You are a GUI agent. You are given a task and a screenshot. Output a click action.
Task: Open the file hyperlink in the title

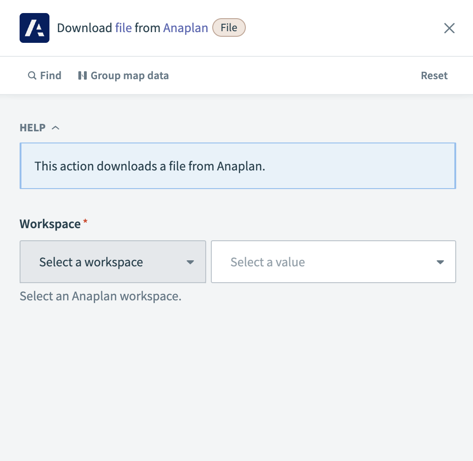(123, 27)
